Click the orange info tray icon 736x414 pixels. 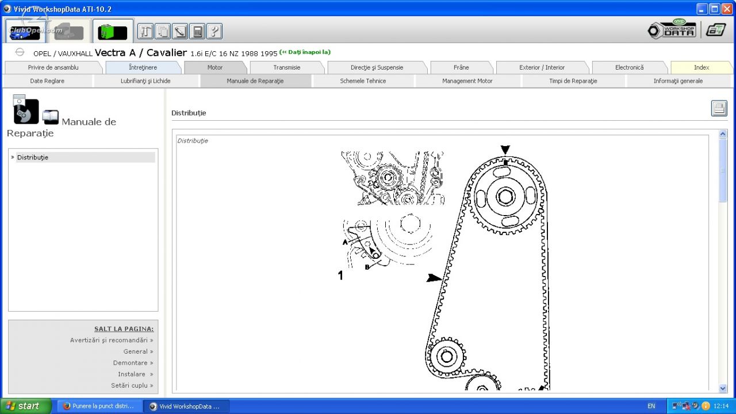tap(706, 406)
